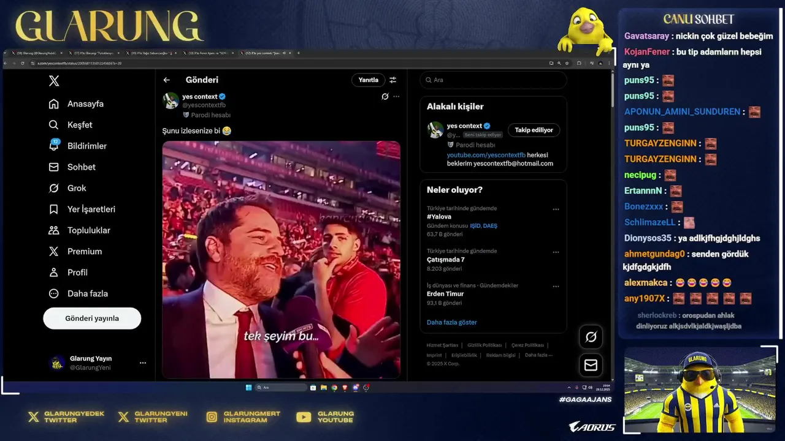The height and width of the screenshot is (441, 785).
Task: Click Daha fazla göster under trends
Action: pyautogui.click(x=451, y=322)
